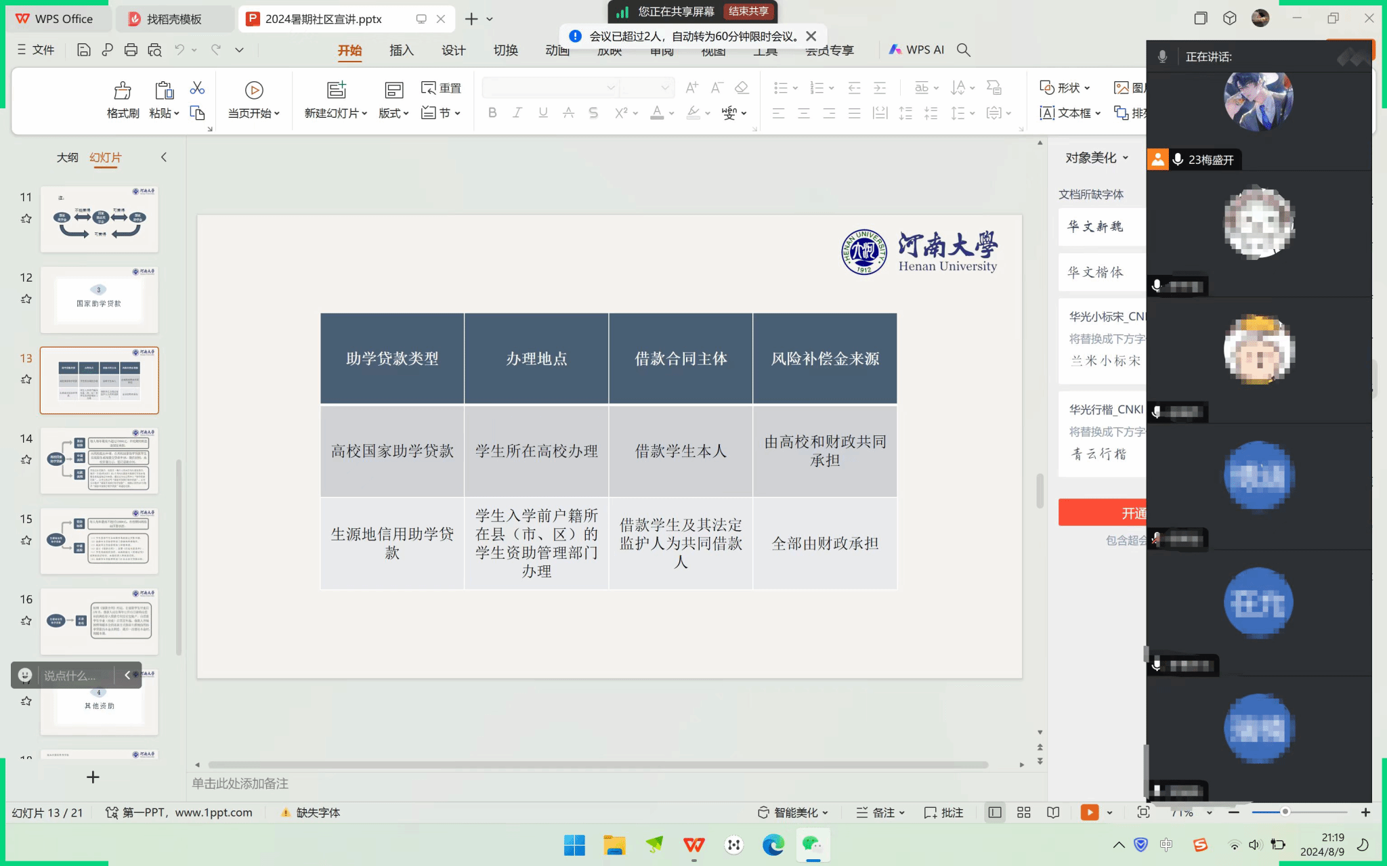Open the 对象美化 dropdown
This screenshot has width=1387, height=866.
(x=1096, y=158)
